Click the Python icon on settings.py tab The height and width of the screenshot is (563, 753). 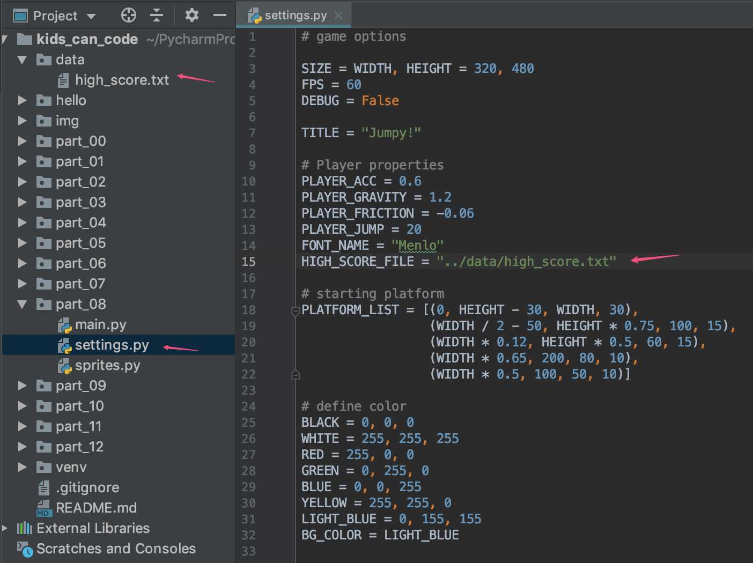tap(254, 16)
